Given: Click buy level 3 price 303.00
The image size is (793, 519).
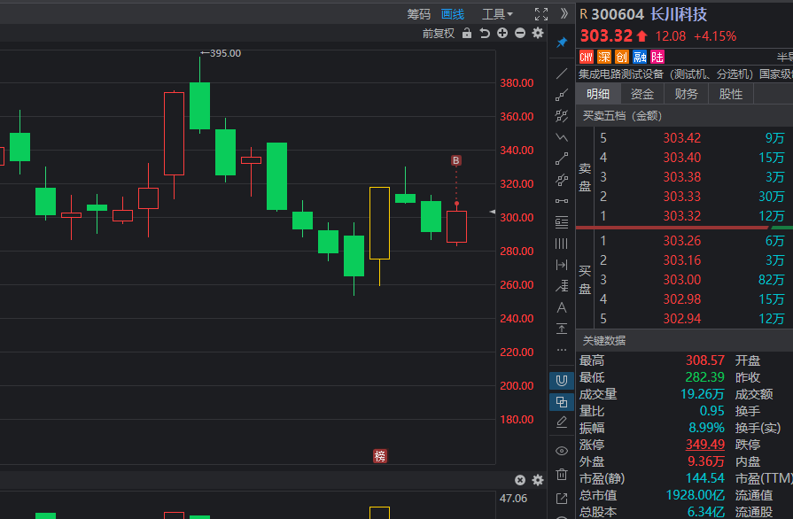Looking at the screenshot, I should point(681,280).
